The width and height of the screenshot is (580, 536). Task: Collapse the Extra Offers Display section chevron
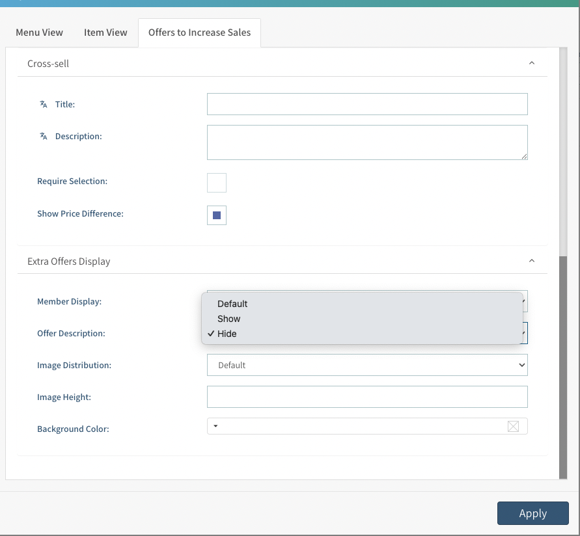(x=531, y=261)
